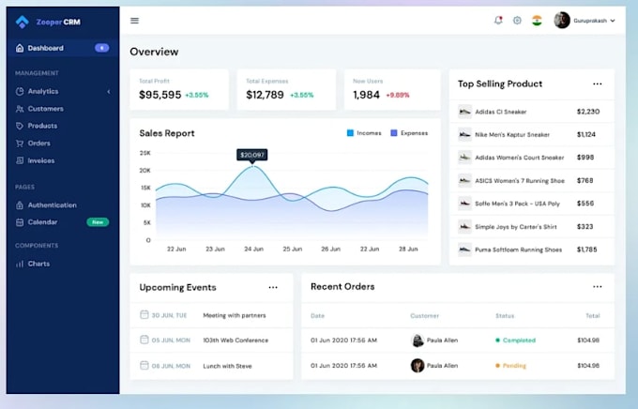This screenshot has height=409, width=638.
Task: Click the Guruprakash profile avatar
Action: [562, 21]
